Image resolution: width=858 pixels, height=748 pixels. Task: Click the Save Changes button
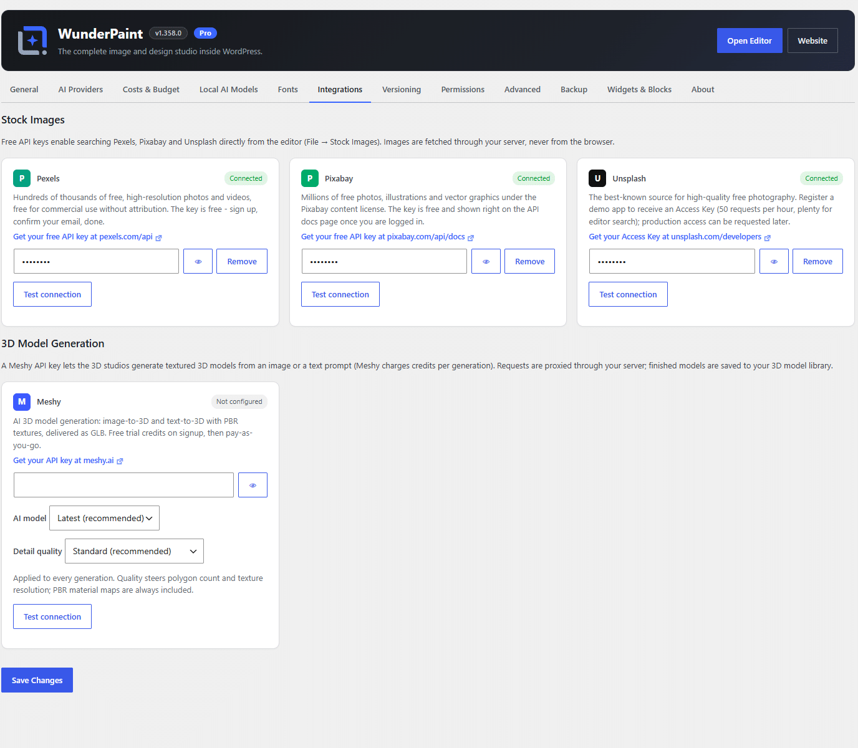tap(37, 680)
